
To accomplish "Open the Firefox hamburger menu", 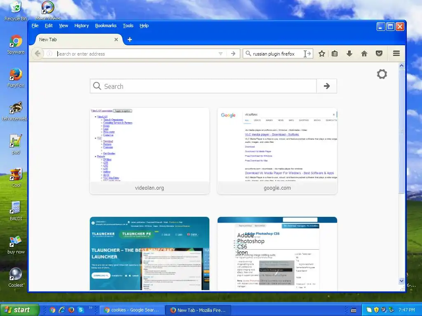I will point(396,53).
